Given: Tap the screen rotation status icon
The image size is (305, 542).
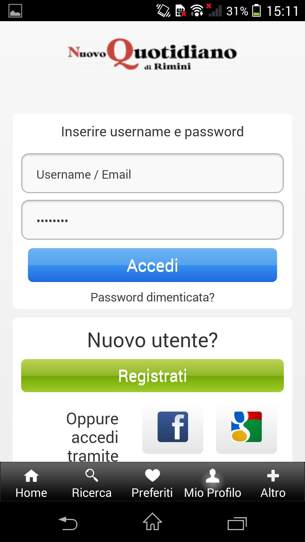Looking at the screenshot, I should [x=164, y=11].
